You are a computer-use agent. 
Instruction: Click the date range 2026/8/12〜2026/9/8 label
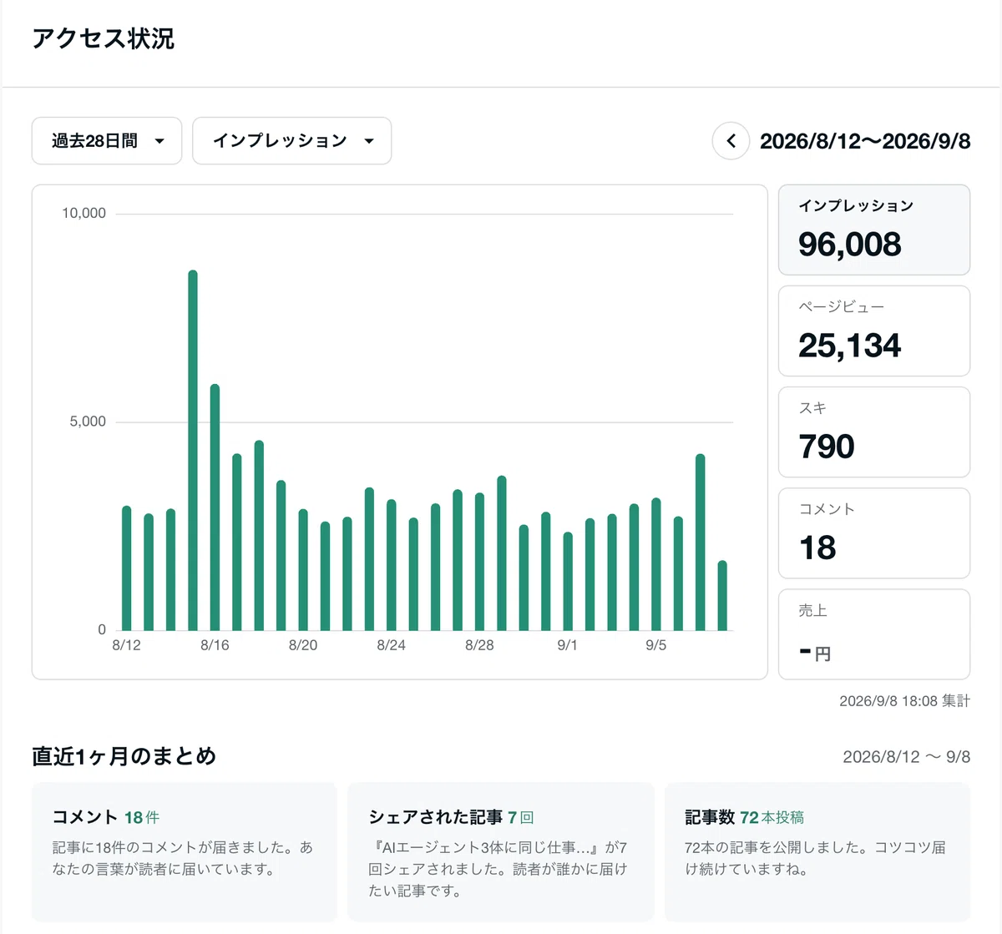click(865, 141)
